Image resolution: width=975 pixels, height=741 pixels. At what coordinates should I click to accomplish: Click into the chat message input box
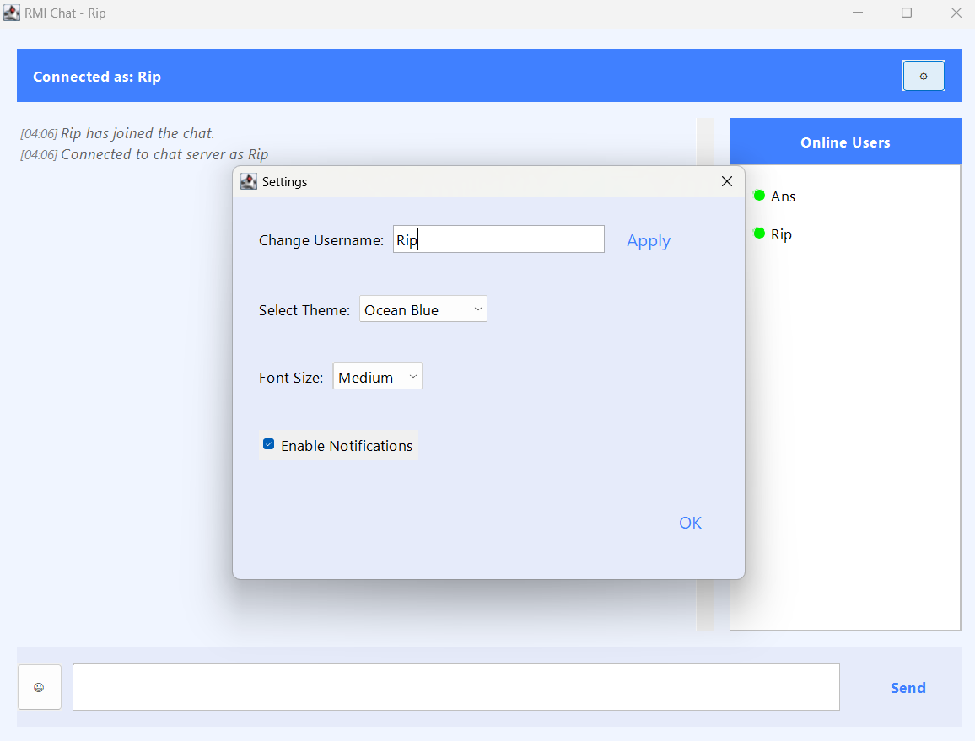click(455, 687)
